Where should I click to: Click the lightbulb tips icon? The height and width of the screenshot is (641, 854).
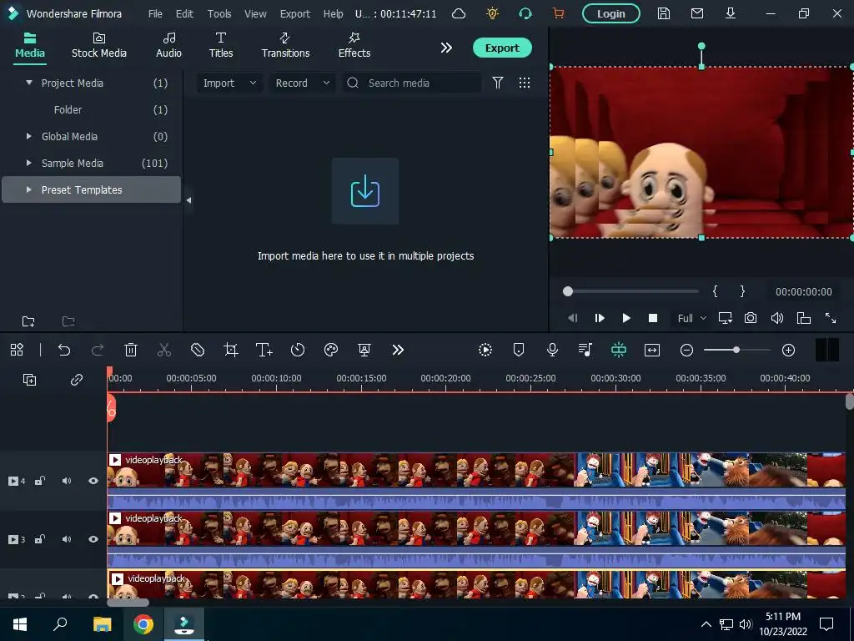pos(492,13)
